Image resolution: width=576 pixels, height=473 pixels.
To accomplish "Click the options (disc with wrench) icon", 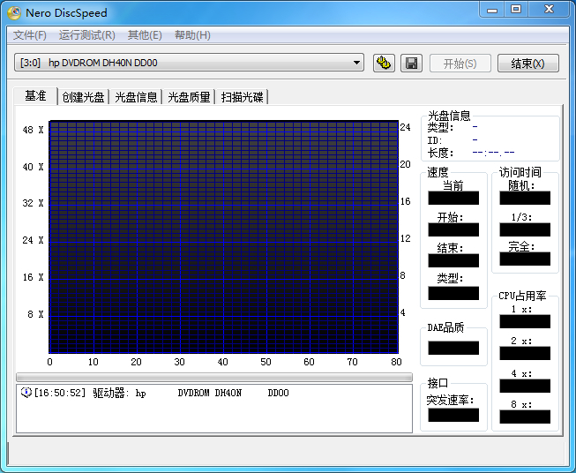I will coord(384,63).
